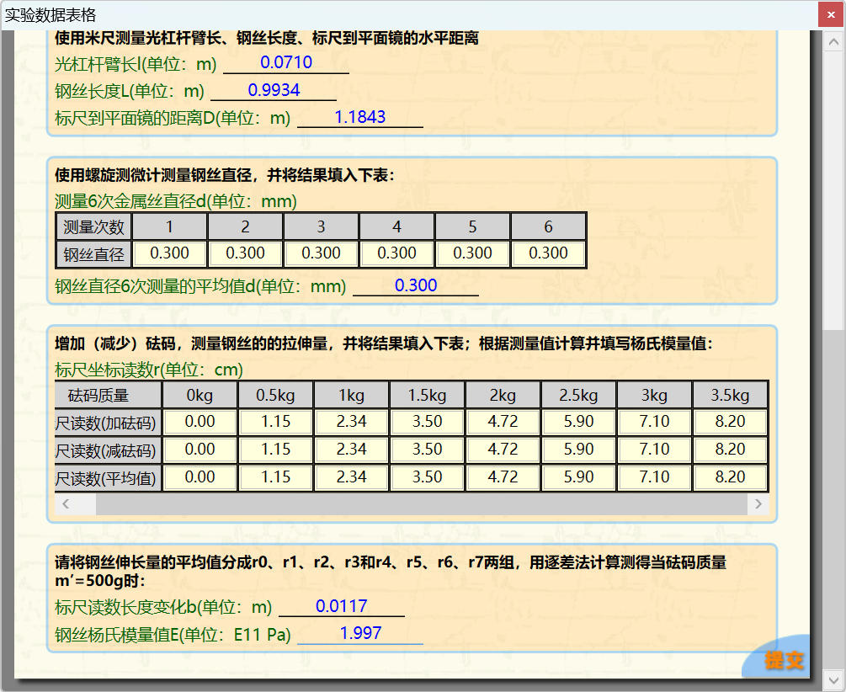Click the 提交 submit button
Image resolution: width=846 pixels, height=692 pixels.
(x=783, y=659)
